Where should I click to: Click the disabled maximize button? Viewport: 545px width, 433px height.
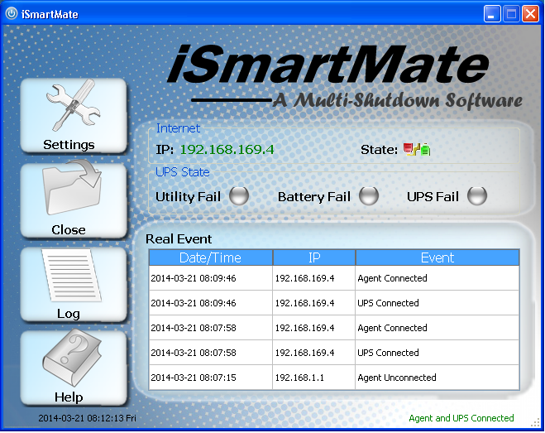(x=511, y=14)
